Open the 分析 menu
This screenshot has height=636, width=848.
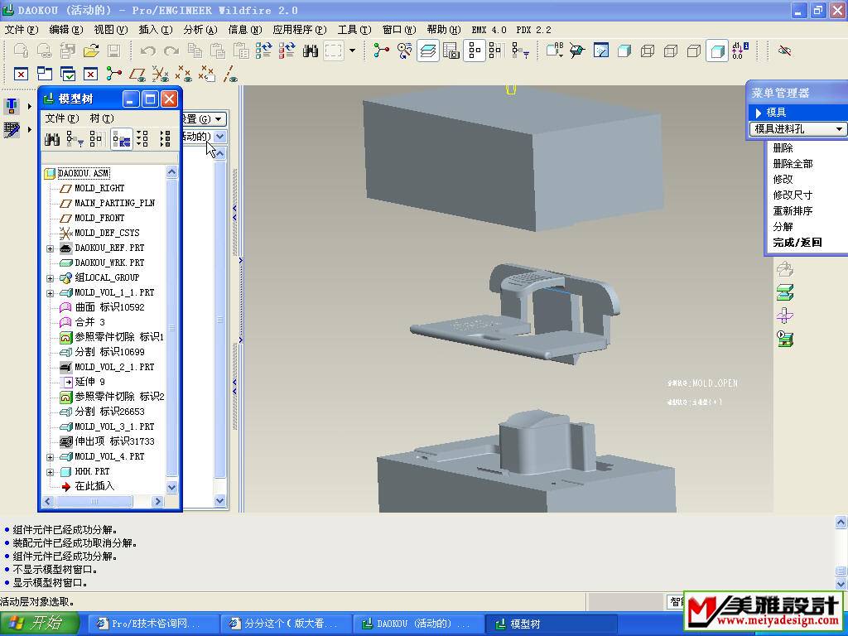200,30
